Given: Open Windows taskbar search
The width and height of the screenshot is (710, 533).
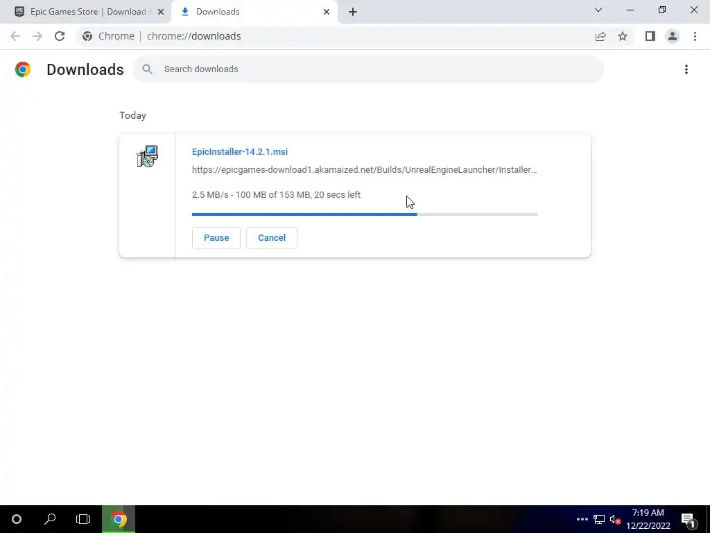Looking at the screenshot, I should (50, 519).
